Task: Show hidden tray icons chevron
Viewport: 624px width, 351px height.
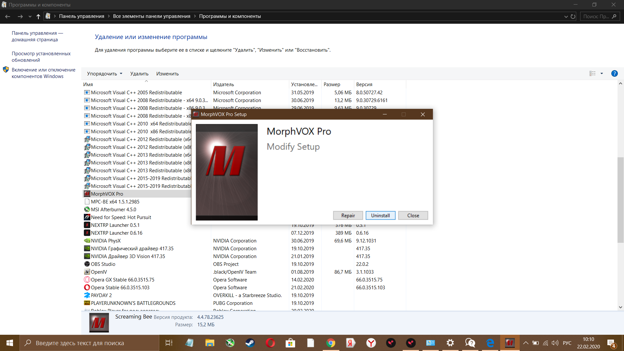Action: tap(526, 343)
